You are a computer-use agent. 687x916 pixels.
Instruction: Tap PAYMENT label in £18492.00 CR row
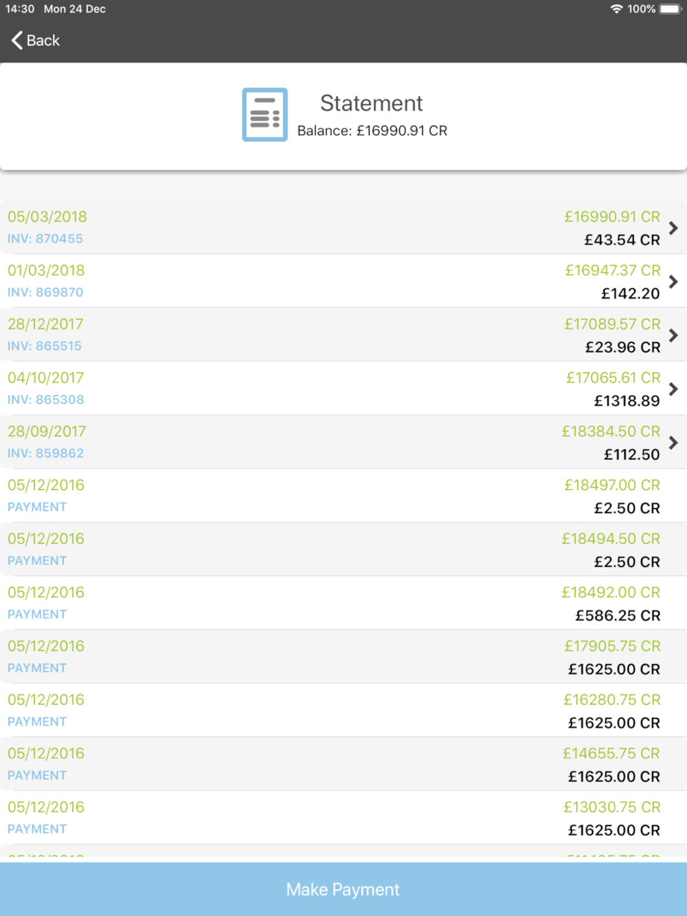[37, 614]
